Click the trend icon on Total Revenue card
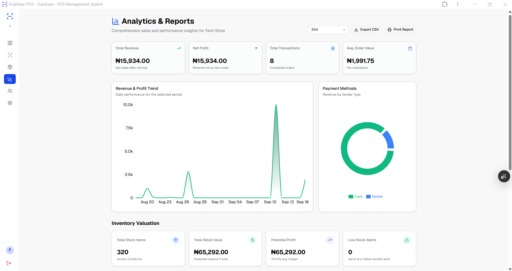The height and width of the screenshot is (271, 512). click(x=179, y=48)
